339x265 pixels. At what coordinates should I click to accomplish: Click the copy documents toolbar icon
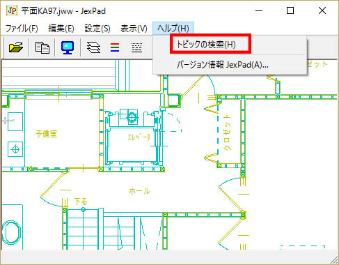[42, 47]
